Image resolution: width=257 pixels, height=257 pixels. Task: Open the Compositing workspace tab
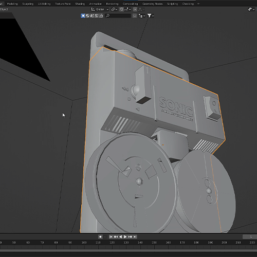[x=130, y=4]
